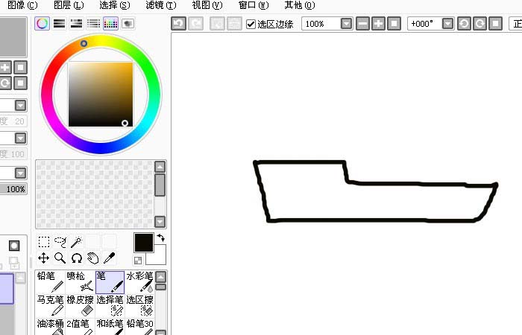Click the black foreground color swatch
The width and height of the screenshot is (522, 335).
coord(142,242)
